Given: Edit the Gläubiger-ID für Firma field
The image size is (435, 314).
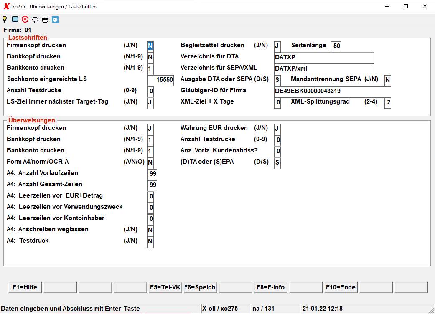Looking at the screenshot, I should coord(332,91).
